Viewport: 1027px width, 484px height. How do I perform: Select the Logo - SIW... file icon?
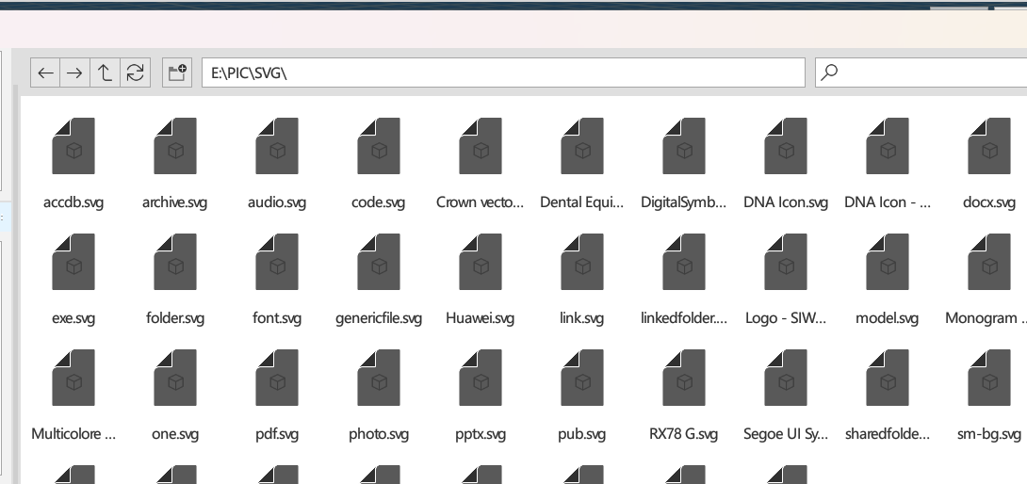[786, 262]
